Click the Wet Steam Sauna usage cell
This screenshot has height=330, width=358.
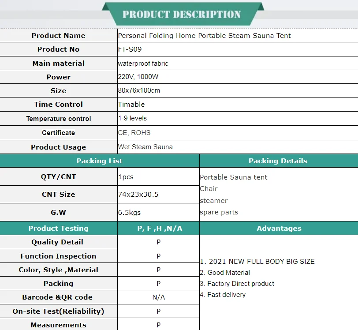point(238,147)
